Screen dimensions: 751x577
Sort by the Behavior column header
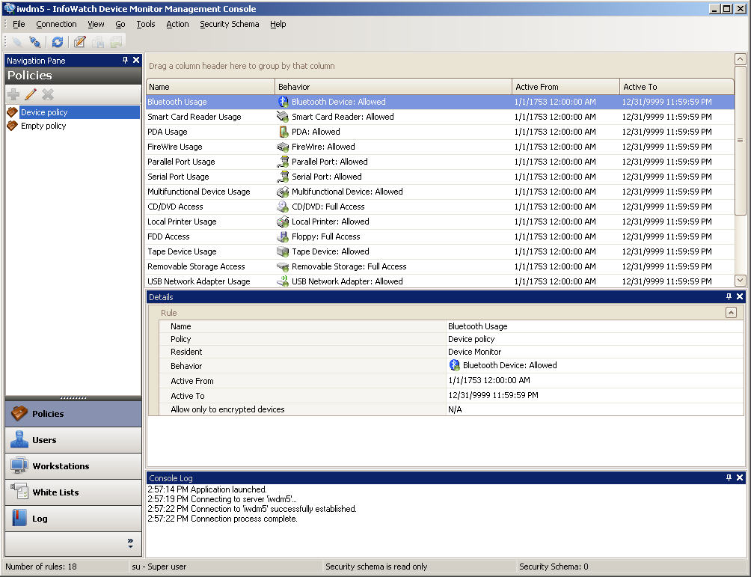[393, 87]
